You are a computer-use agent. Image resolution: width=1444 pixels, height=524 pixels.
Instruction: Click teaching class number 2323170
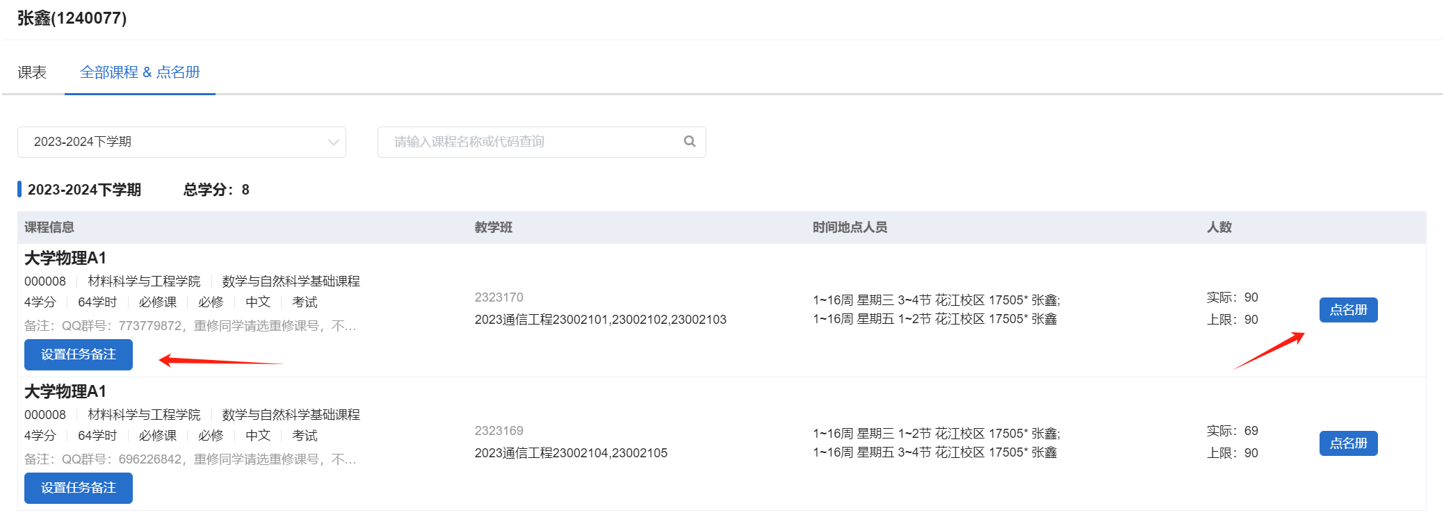point(498,297)
